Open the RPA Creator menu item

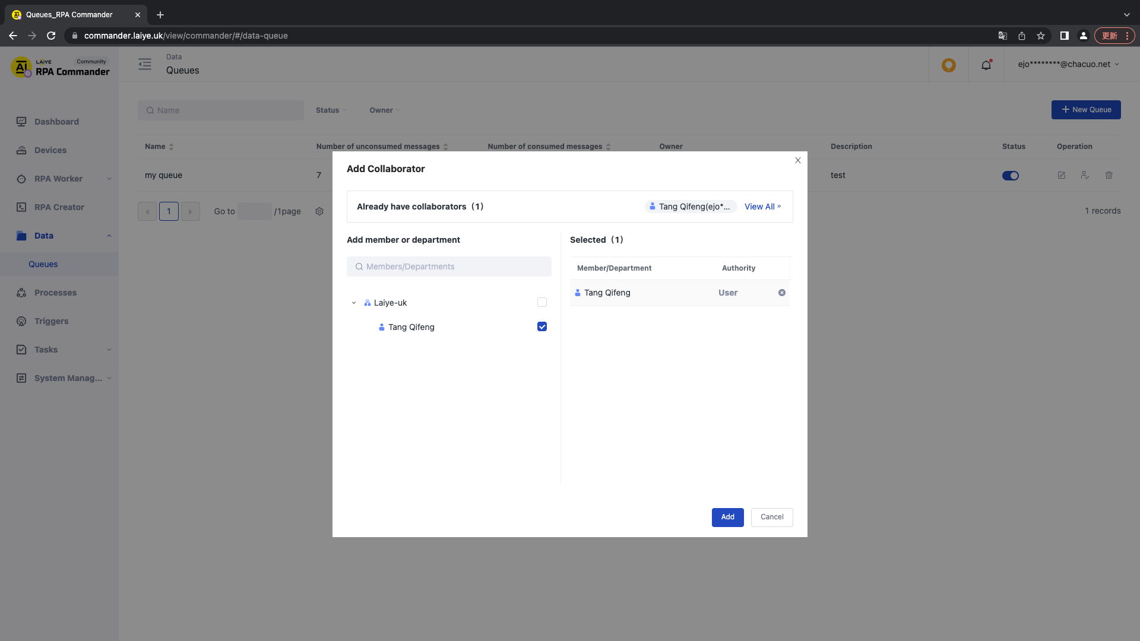click(x=59, y=207)
